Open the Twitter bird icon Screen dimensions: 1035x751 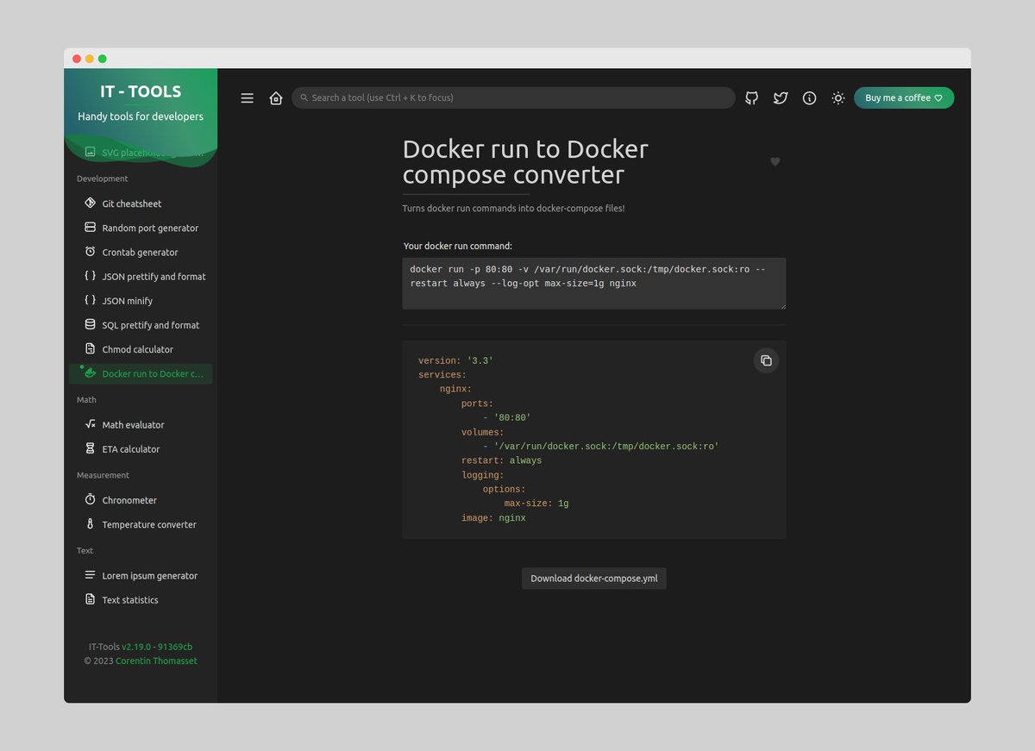point(781,98)
